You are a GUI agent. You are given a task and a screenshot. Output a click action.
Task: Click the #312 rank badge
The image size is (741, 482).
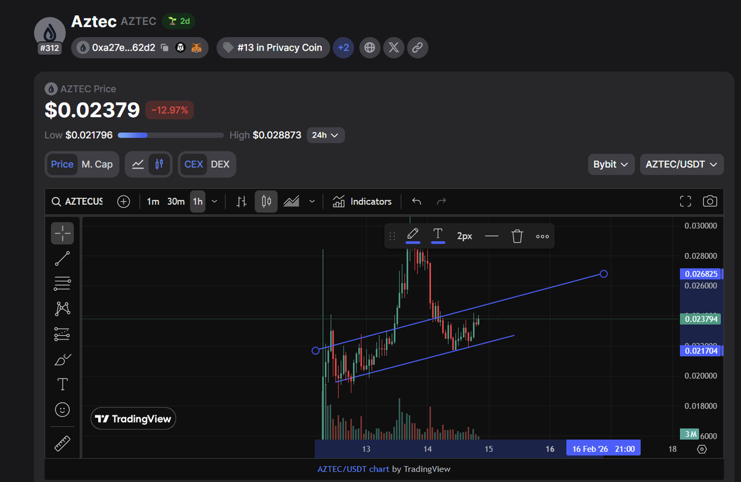[50, 48]
